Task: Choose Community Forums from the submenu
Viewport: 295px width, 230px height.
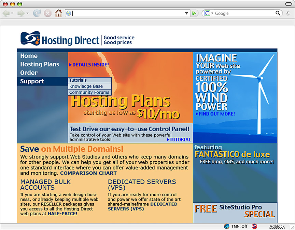Action: [89, 92]
